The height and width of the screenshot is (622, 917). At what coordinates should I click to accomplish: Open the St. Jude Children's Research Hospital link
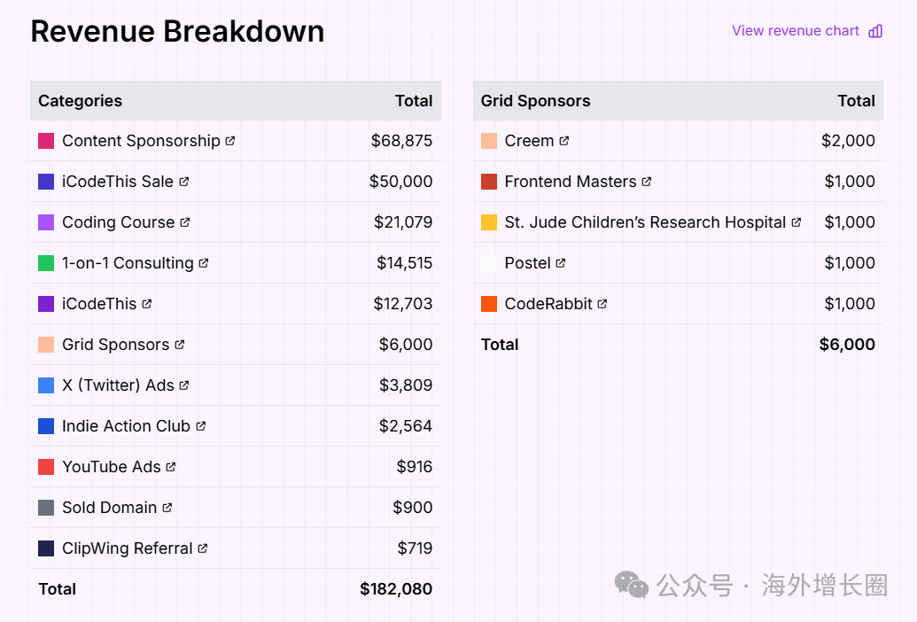coord(645,222)
